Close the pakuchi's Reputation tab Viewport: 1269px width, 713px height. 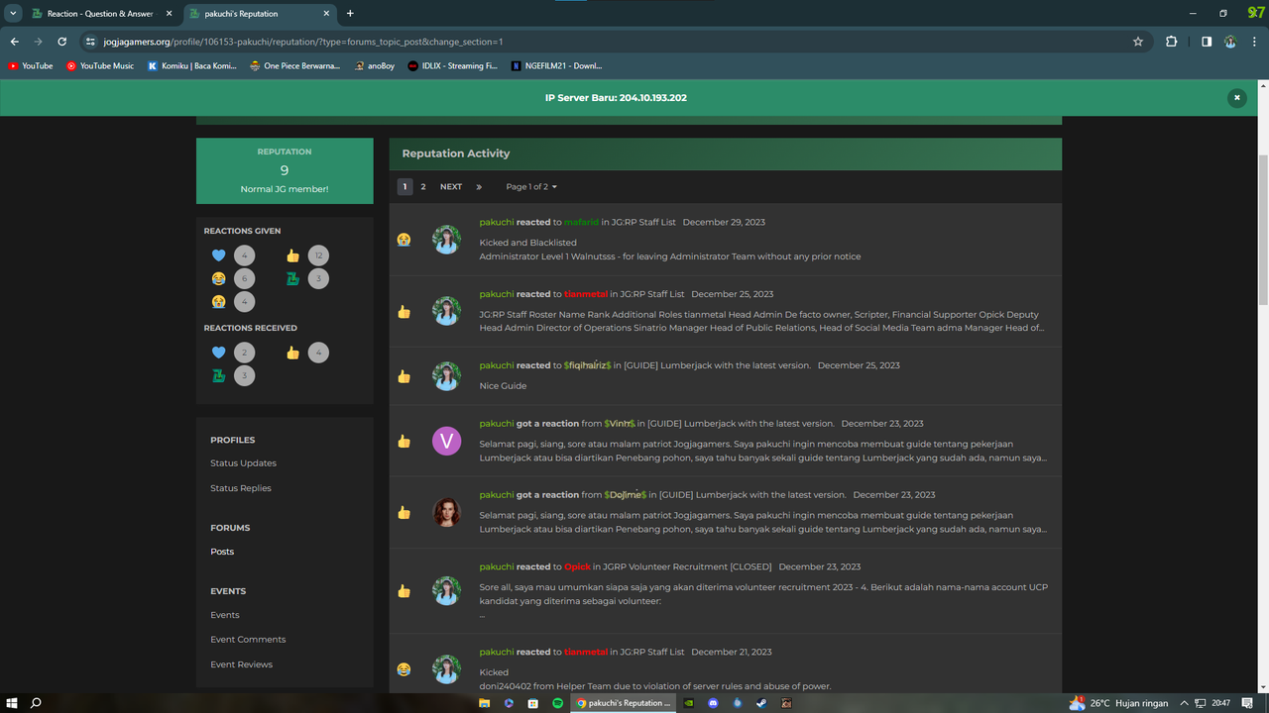pyautogui.click(x=325, y=14)
